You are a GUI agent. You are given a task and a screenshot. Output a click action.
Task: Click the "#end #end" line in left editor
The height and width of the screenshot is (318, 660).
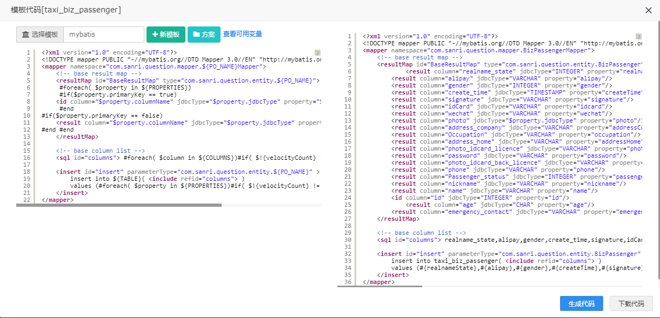tap(57, 130)
